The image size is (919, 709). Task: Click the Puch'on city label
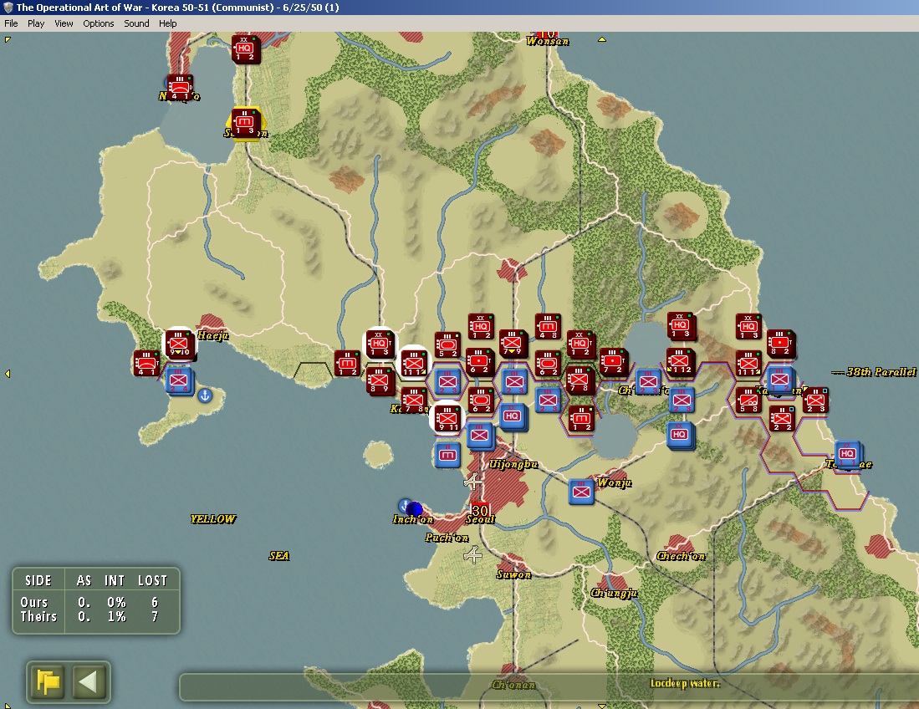[x=447, y=538]
